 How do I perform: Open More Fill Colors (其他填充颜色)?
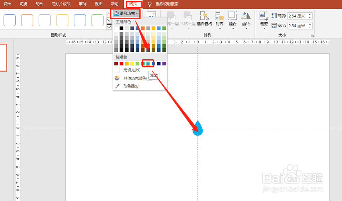pos(140,78)
